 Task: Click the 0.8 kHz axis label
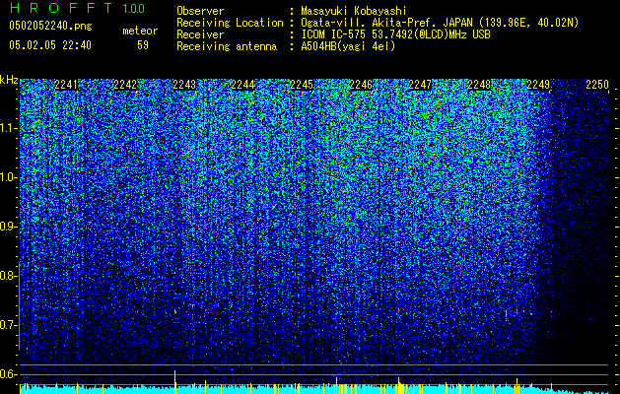(x=8, y=276)
